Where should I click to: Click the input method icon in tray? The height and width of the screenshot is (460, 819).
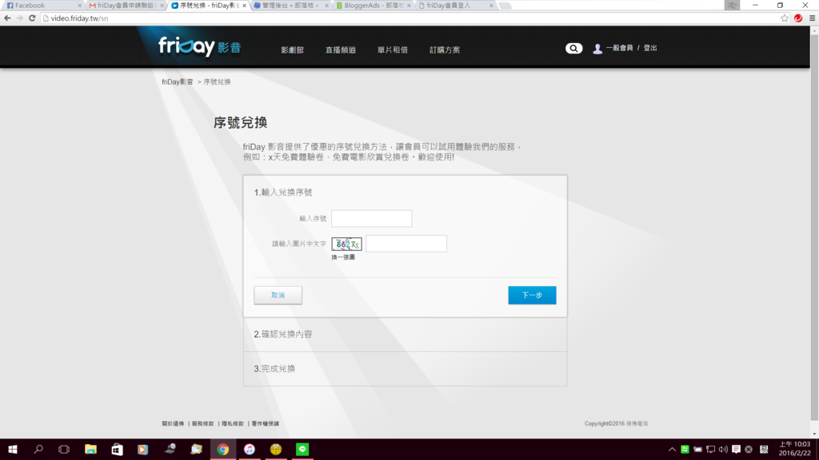click(x=764, y=449)
